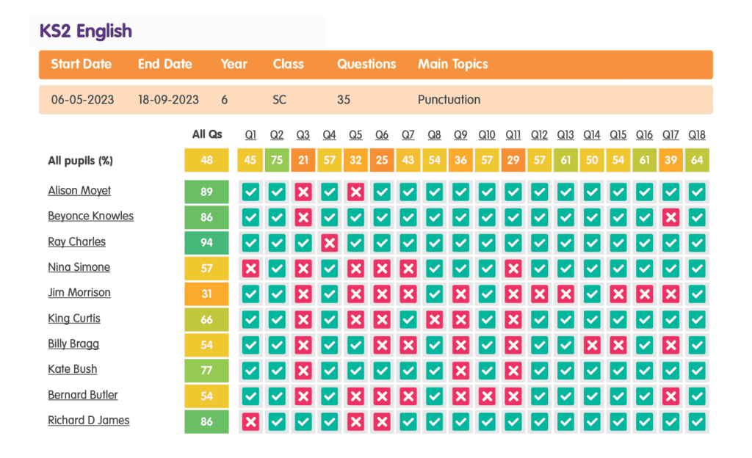Click King Curtis's Q18 checkmark icon

(697, 319)
